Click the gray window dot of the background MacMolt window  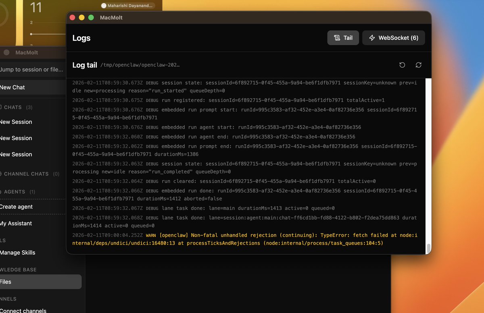click(x=6, y=52)
